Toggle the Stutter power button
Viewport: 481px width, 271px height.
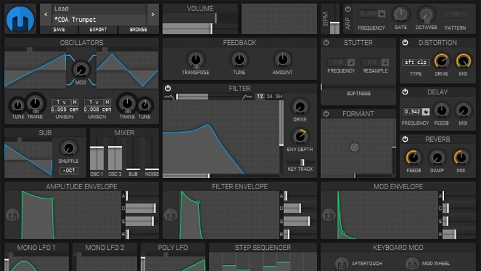326,43
